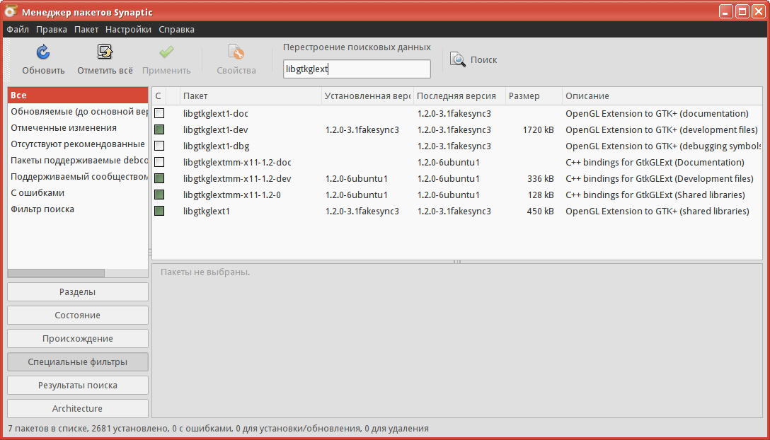Sort by the Описание column header
This screenshot has width=770, height=440.
click(x=662, y=96)
